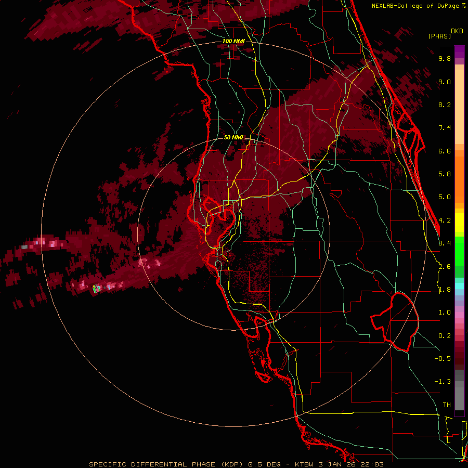The image size is (468, 468).
Task: Click the TH label at the scale bottom
Action: tap(447, 405)
